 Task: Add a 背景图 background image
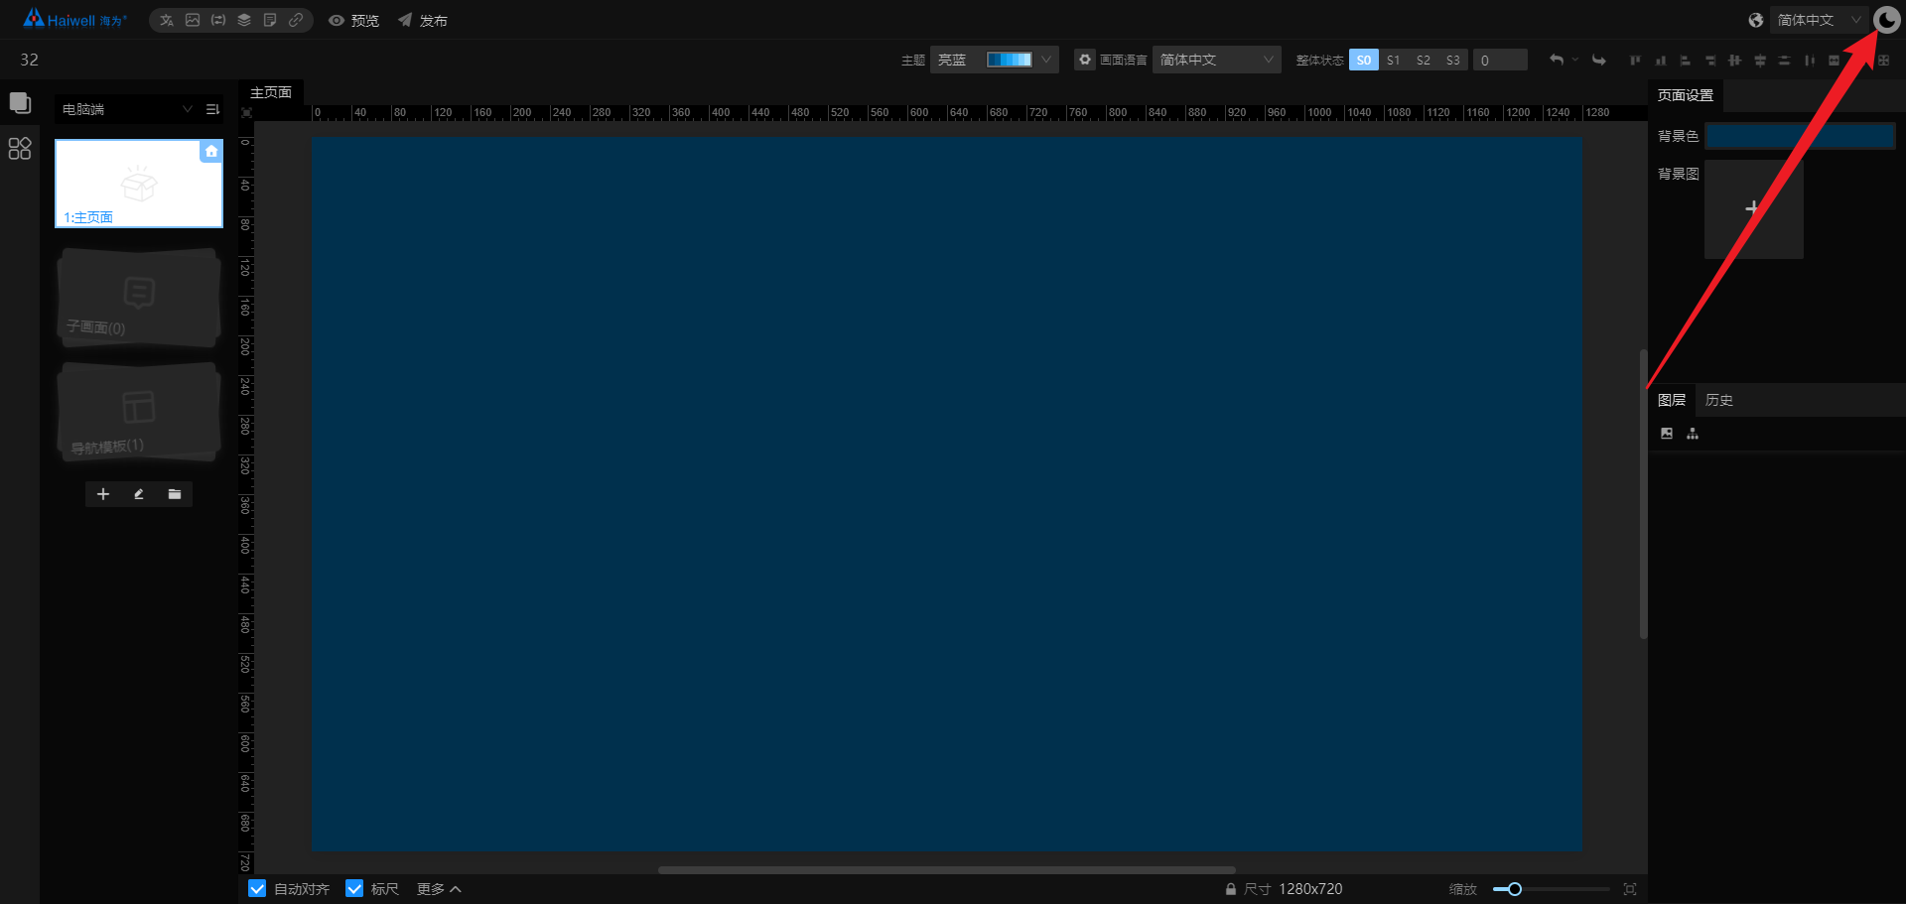pyautogui.click(x=1754, y=208)
